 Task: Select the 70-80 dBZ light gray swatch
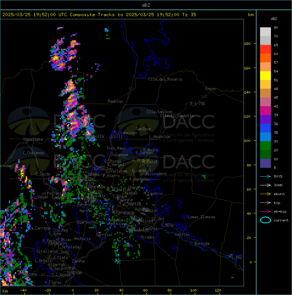(x=265, y=32)
